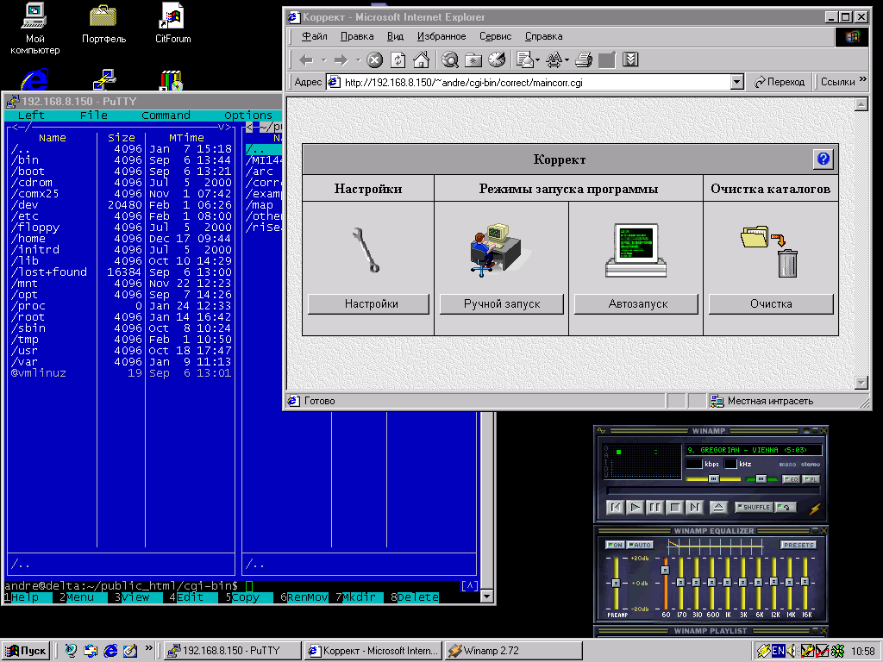Toggle Shuffle in Winamp
Image resolution: width=883 pixels, height=662 pixels.
(754, 507)
